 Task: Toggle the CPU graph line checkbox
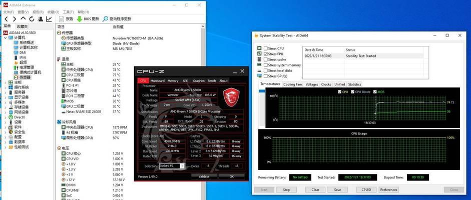[x=339, y=92]
